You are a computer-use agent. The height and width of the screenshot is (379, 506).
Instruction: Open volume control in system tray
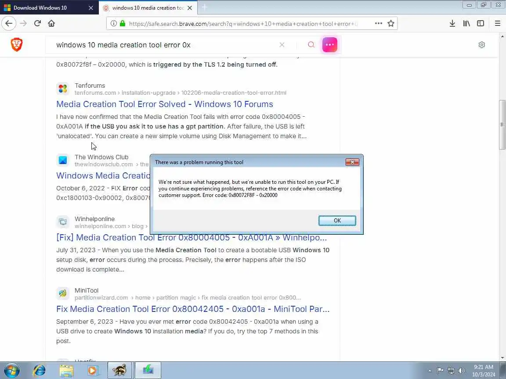(x=462, y=371)
